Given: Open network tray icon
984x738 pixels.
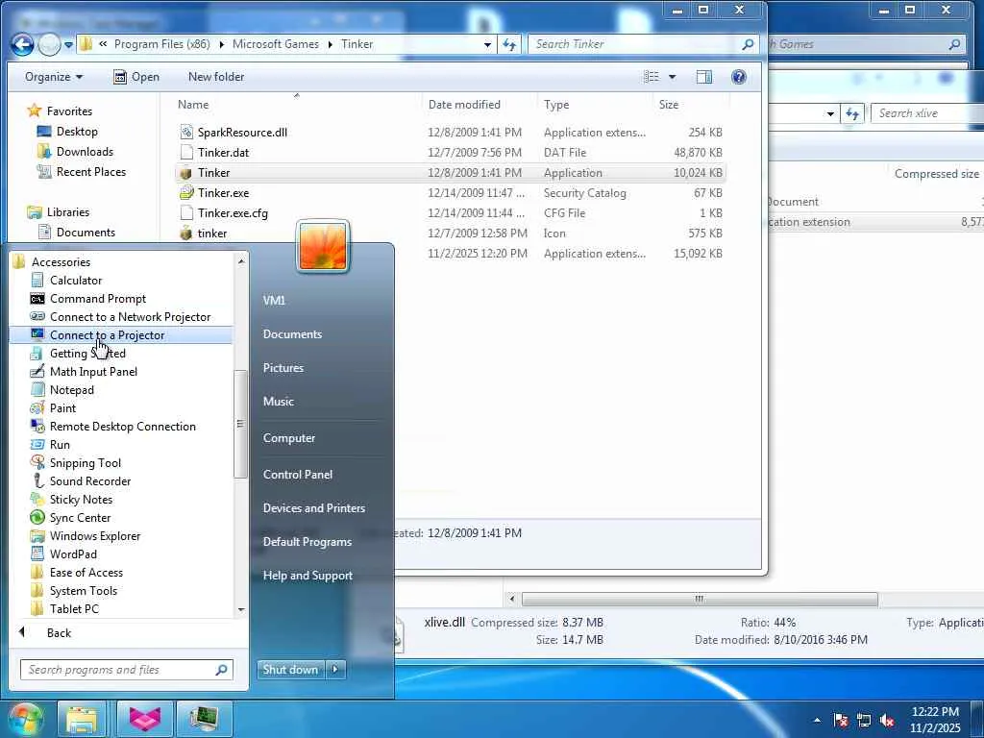Looking at the screenshot, I should (864, 721).
